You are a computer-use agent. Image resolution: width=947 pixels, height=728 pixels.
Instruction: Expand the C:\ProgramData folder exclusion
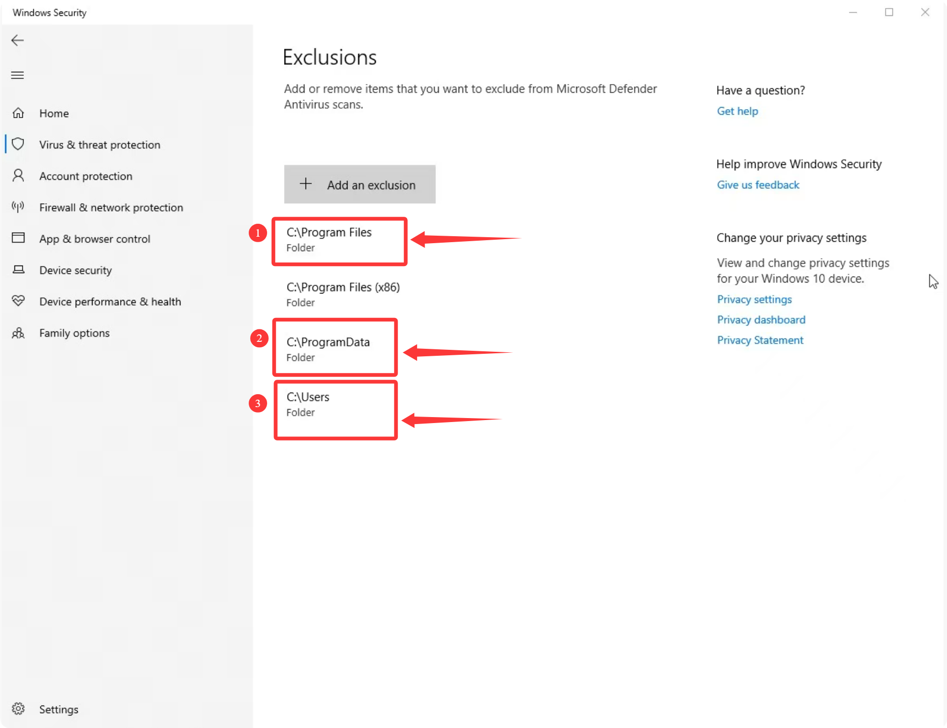328,349
